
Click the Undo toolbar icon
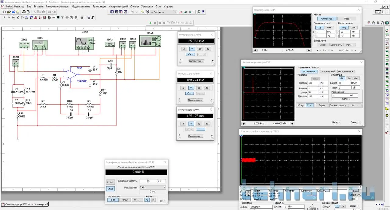(49, 12)
